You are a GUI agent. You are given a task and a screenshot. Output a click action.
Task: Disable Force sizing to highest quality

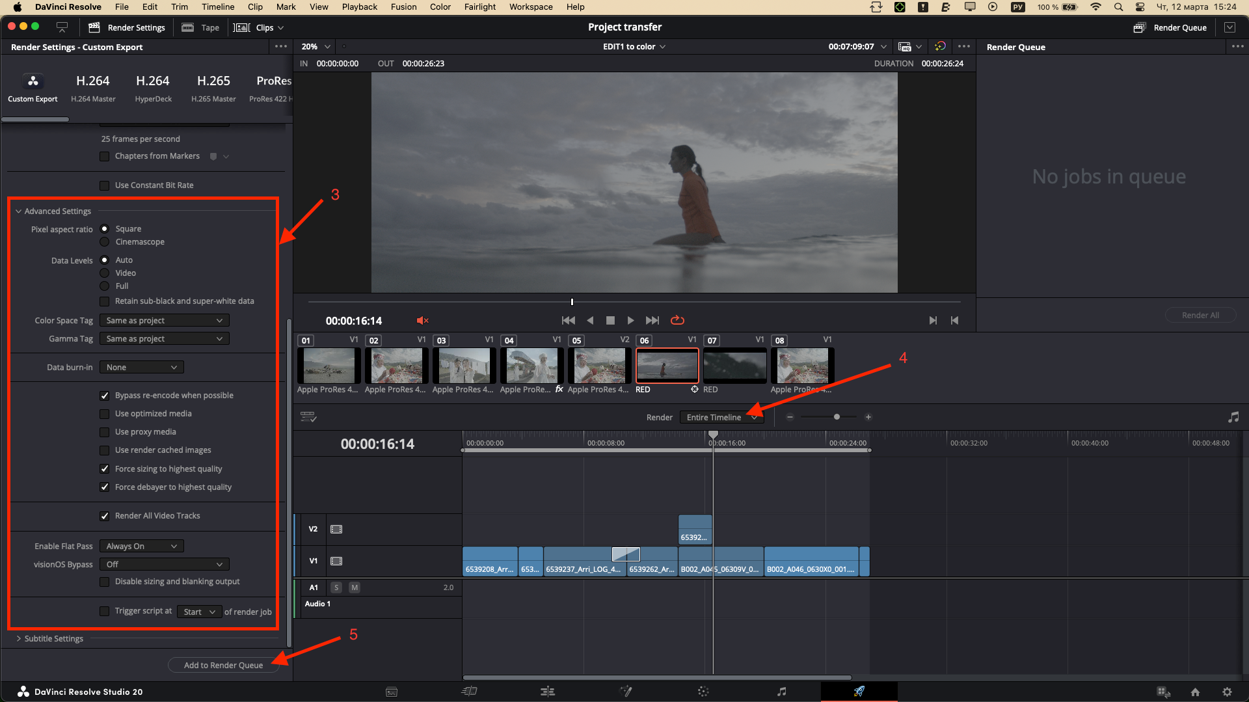pos(105,468)
